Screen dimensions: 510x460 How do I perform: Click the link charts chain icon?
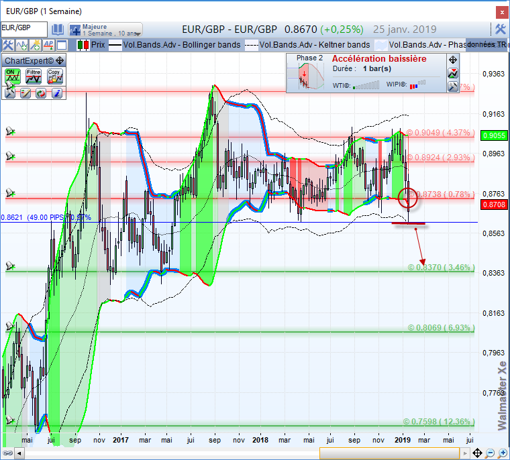[7, 453]
